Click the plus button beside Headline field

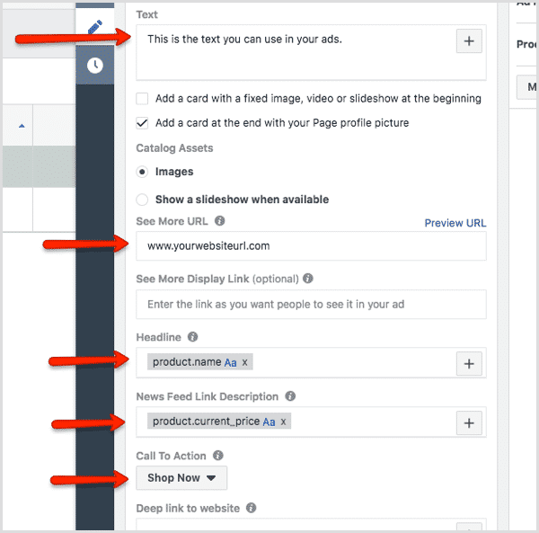click(x=470, y=363)
